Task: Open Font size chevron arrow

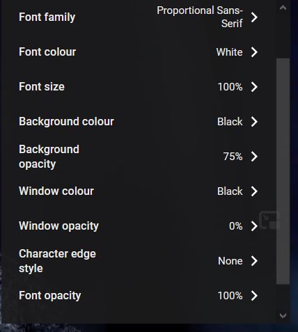Action: 254,87
